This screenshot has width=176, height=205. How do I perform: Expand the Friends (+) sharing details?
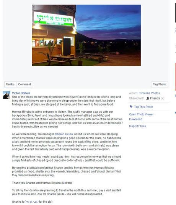click(x=157, y=98)
